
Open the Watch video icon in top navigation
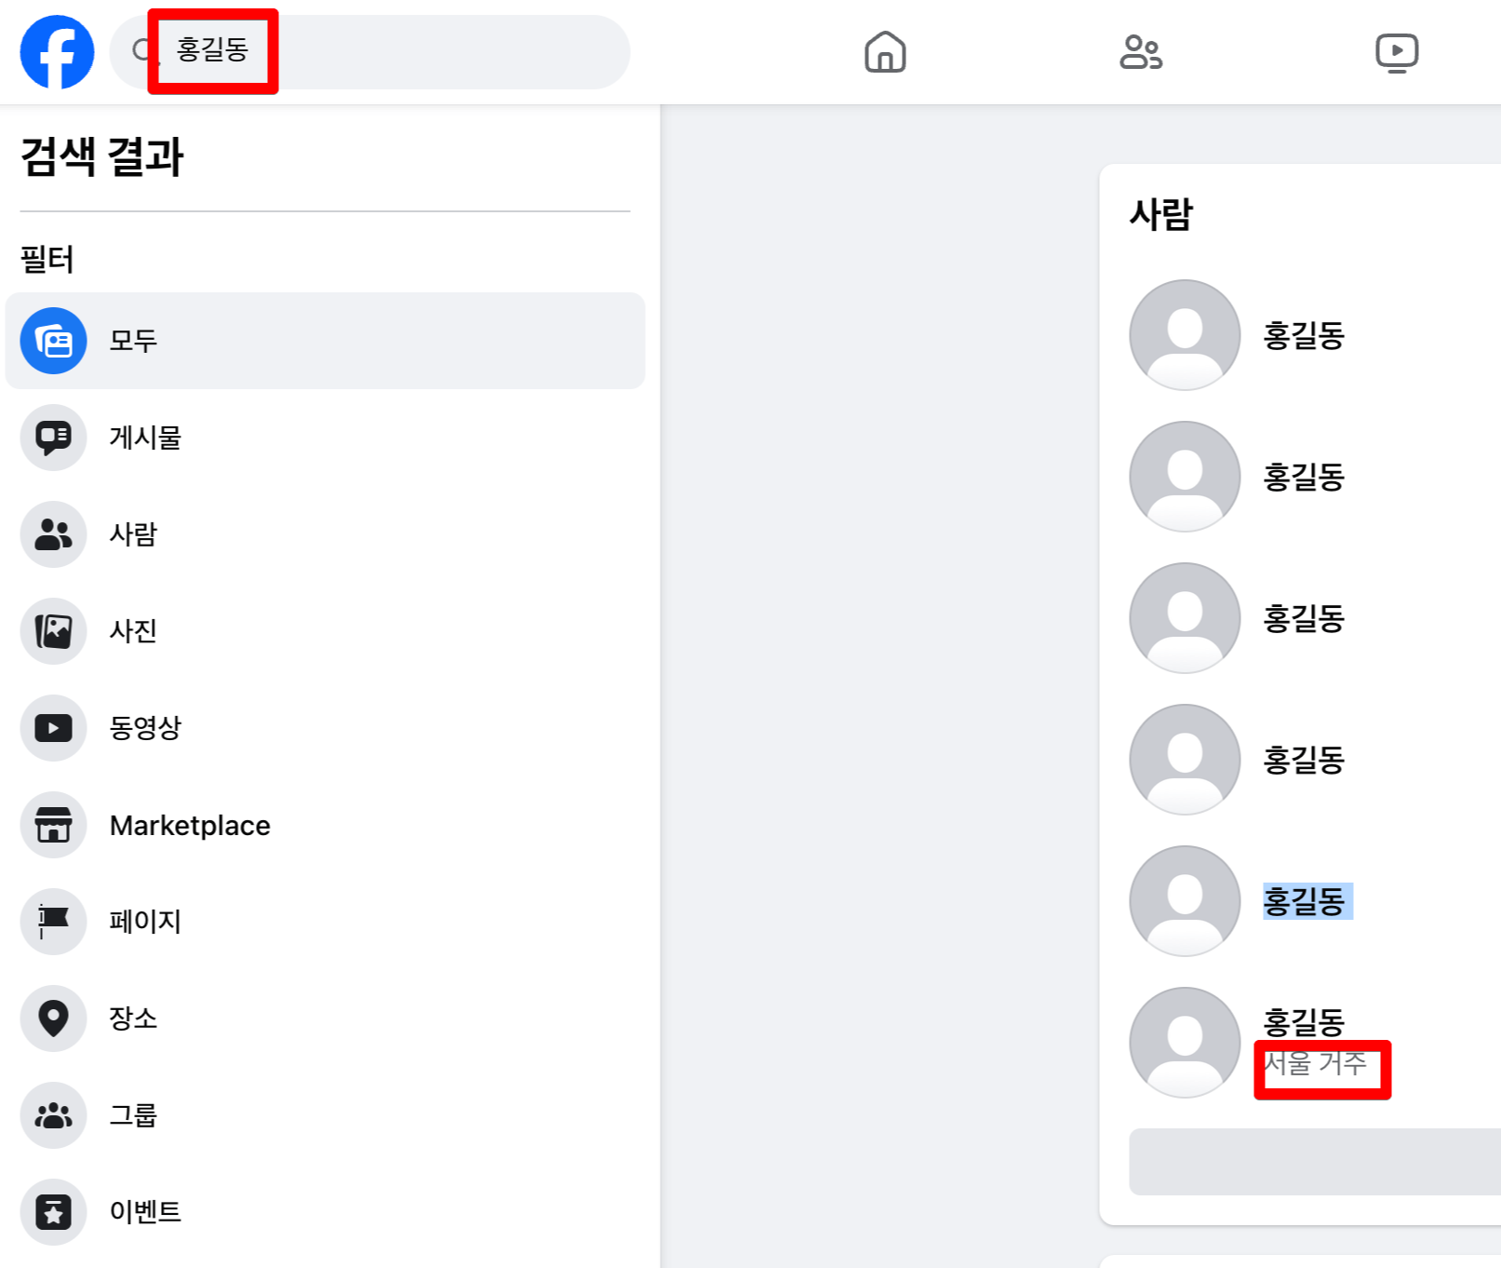click(1397, 53)
